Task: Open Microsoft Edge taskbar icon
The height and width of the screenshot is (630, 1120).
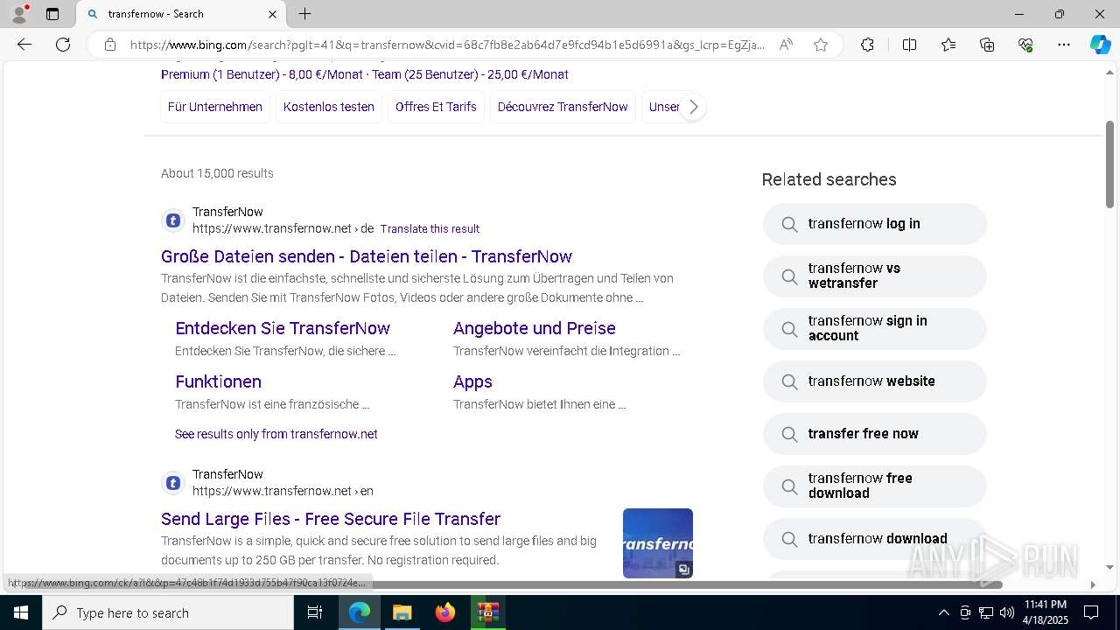Action: pos(360,612)
